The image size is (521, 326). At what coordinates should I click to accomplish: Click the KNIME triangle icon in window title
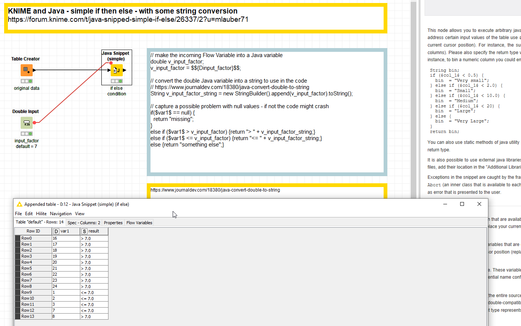pyautogui.click(x=20, y=204)
